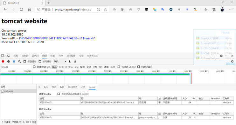The image size is (236, 125).
Task: Check the 隐藏数据 URL checkbox
Action: pyautogui.click(x=34, y=67)
